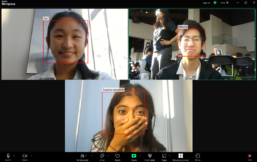Open the View layout menu
This screenshot has height=162, width=257.
224,3
